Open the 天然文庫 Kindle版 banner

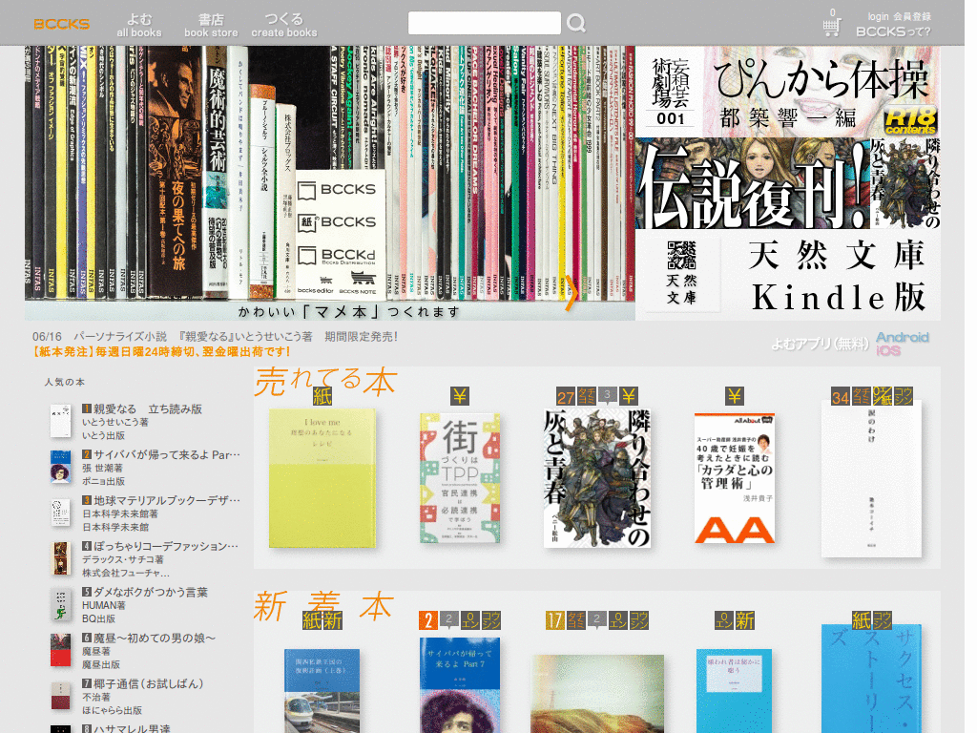(787, 274)
